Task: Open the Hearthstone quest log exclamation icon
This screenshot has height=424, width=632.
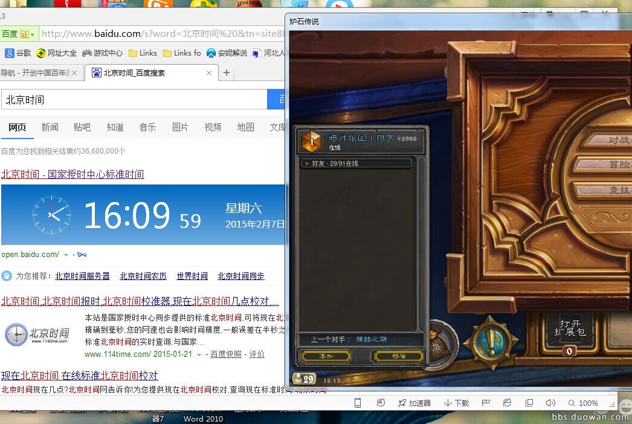Action: coord(491,342)
